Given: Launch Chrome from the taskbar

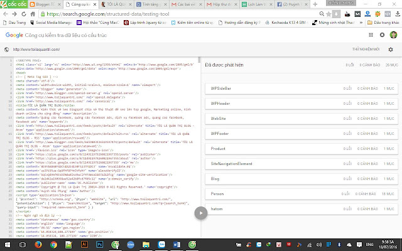Looking at the screenshot, I should [53, 245].
